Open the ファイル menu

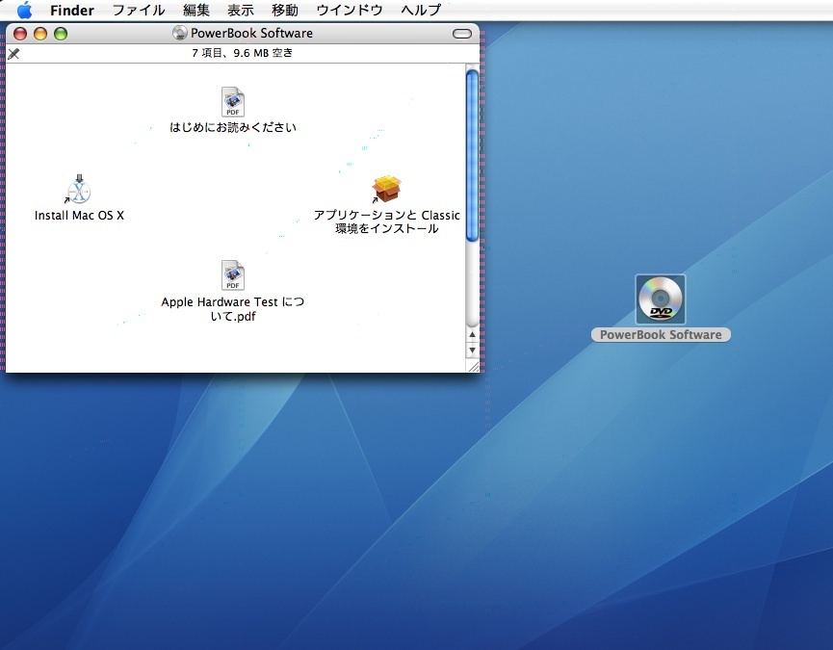pyautogui.click(x=139, y=10)
